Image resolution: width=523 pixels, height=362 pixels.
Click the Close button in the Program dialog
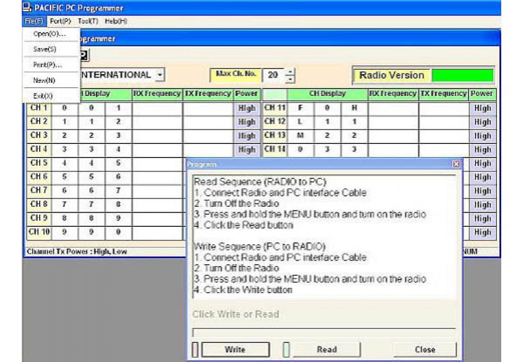click(425, 350)
